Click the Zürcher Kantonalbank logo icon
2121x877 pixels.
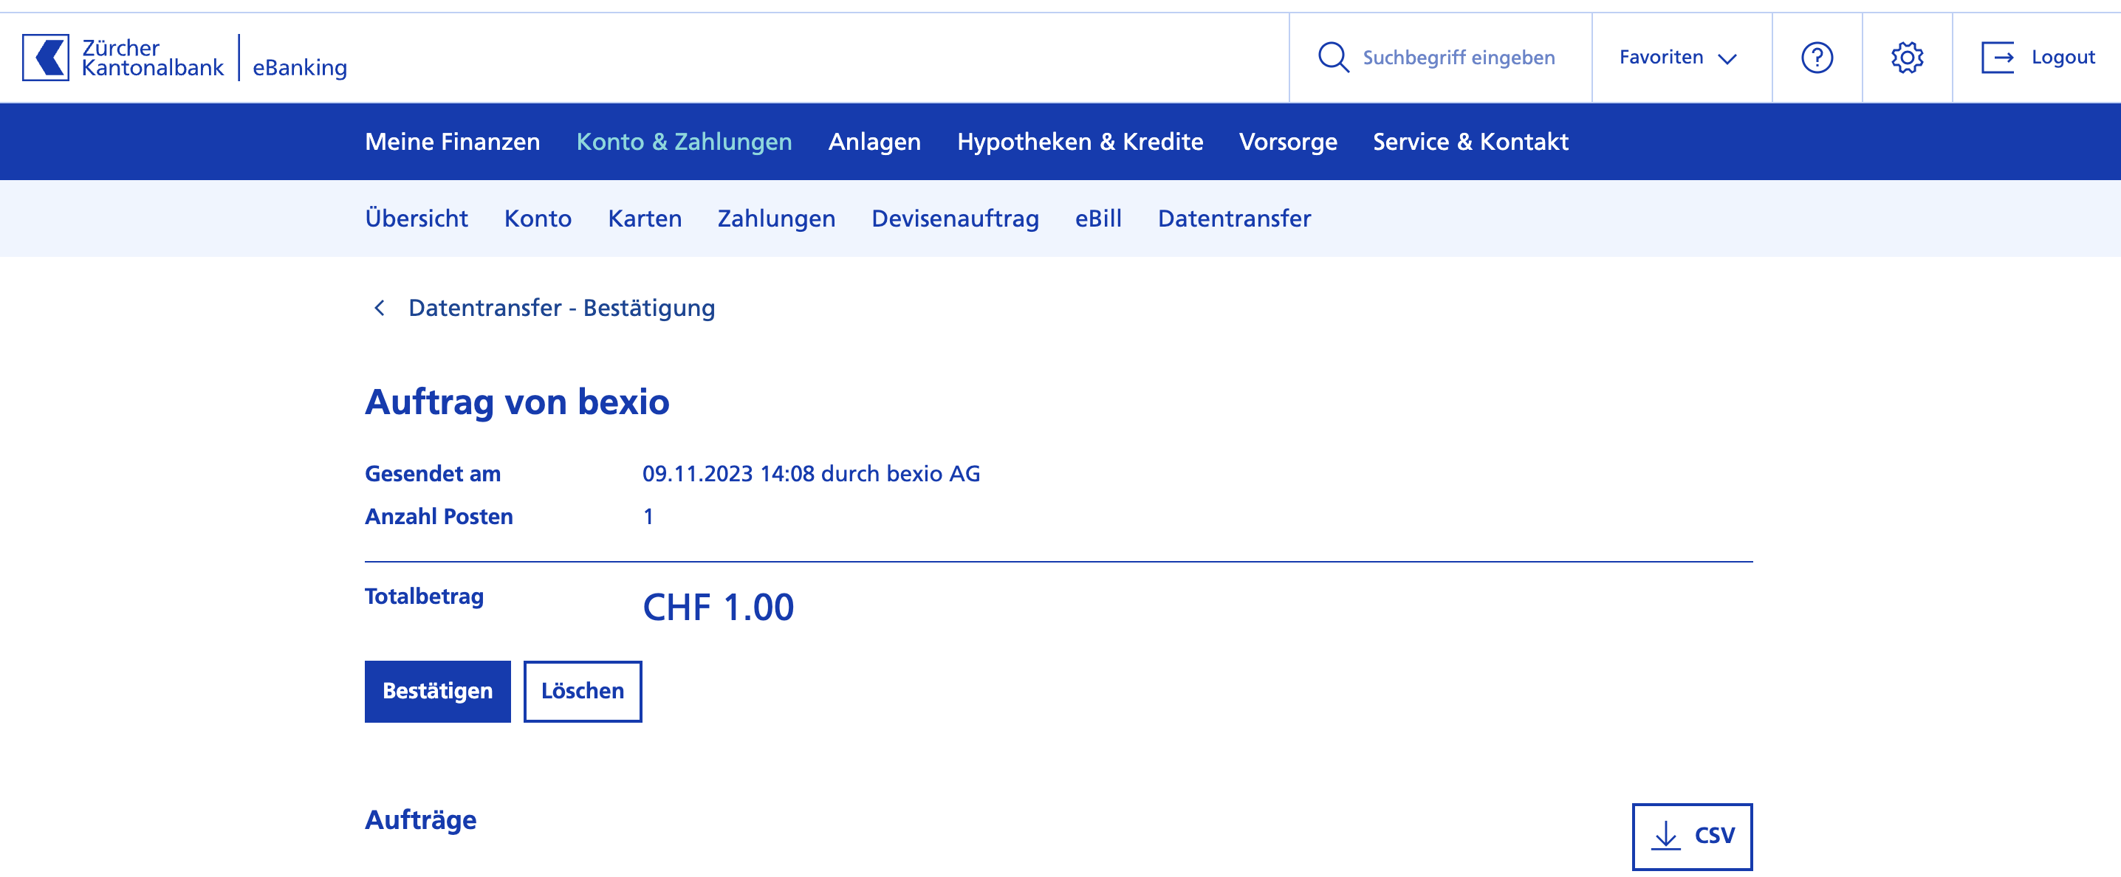coord(46,58)
